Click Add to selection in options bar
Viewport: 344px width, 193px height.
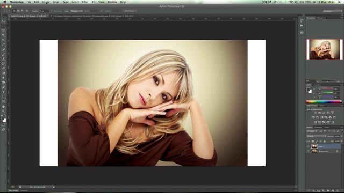point(18,11)
